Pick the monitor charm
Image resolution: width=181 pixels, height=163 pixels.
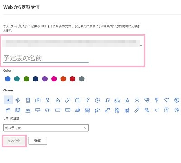[x=38, y=110]
